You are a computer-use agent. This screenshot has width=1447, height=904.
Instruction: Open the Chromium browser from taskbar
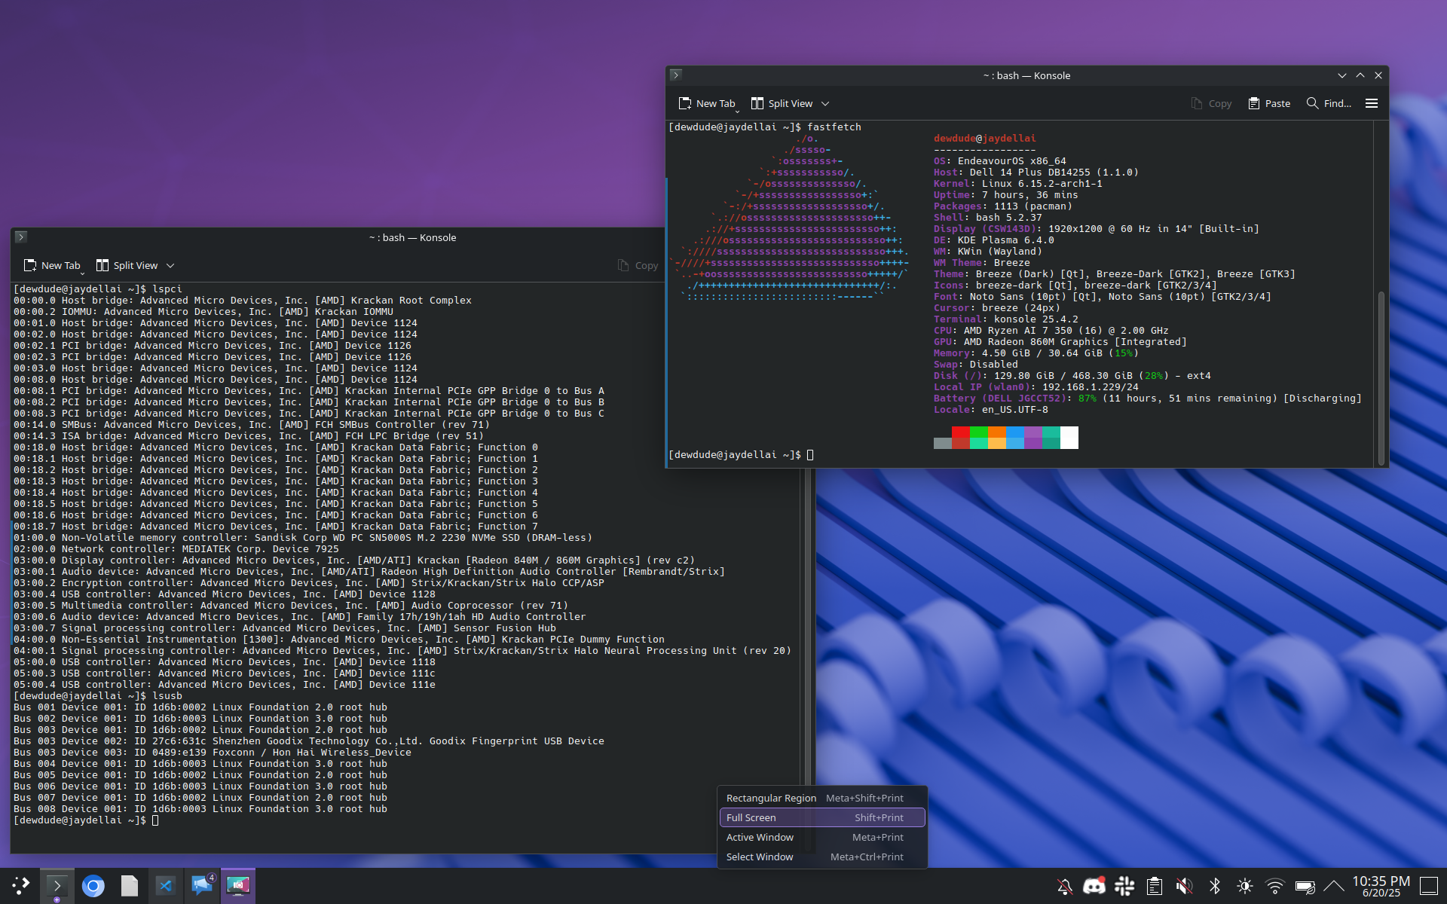tap(93, 886)
